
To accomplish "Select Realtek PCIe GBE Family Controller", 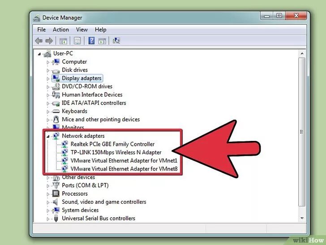I will [x=112, y=144].
